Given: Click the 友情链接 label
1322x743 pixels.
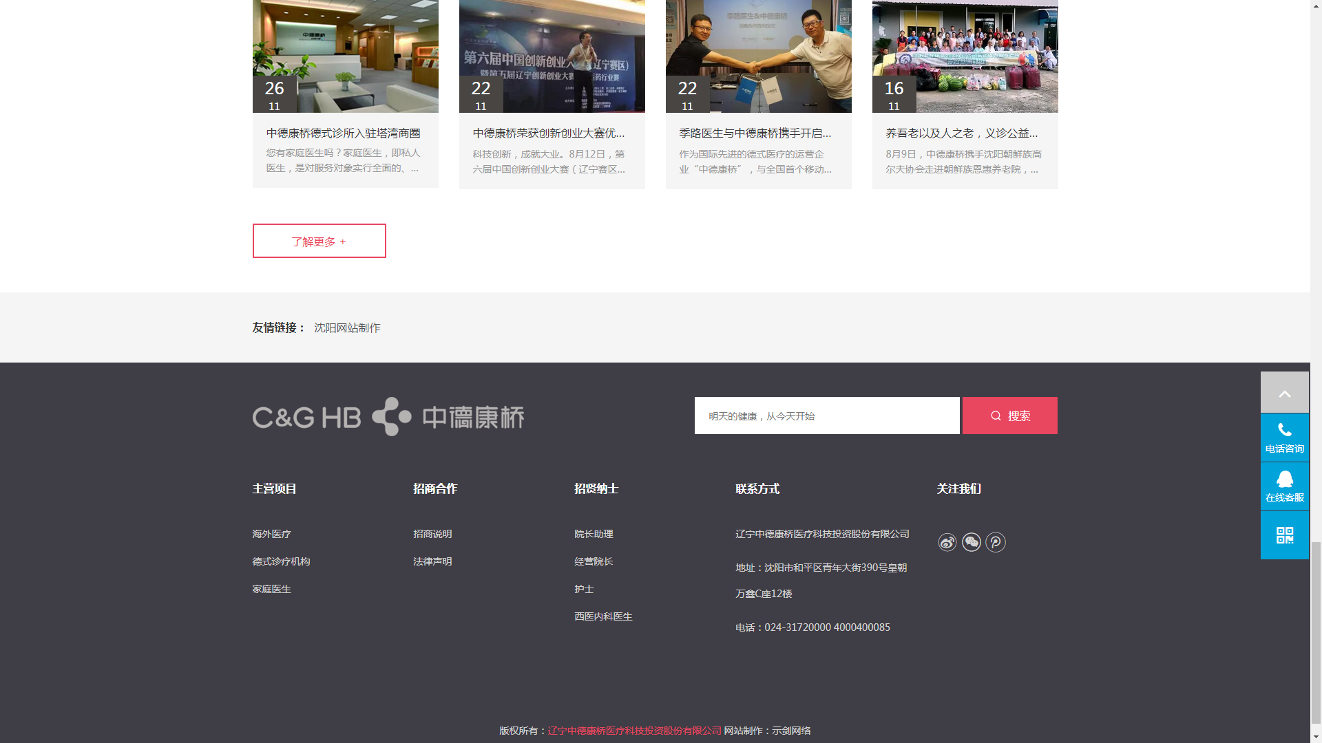Looking at the screenshot, I should [x=279, y=328].
